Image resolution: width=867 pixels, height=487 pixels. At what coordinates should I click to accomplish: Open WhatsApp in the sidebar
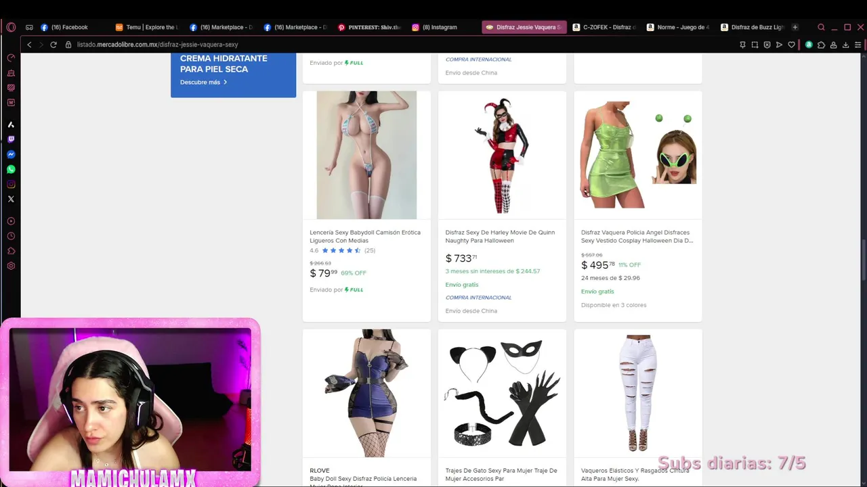point(11,169)
